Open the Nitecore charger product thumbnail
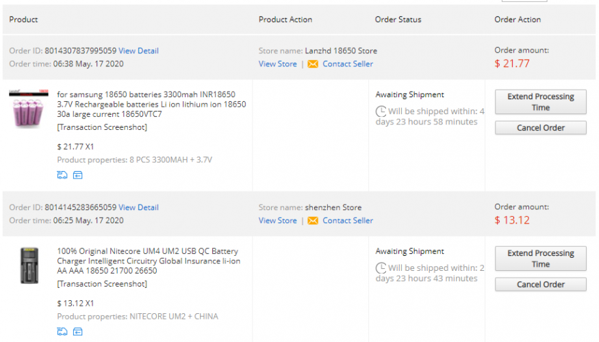599x342 pixels. (x=29, y=265)
